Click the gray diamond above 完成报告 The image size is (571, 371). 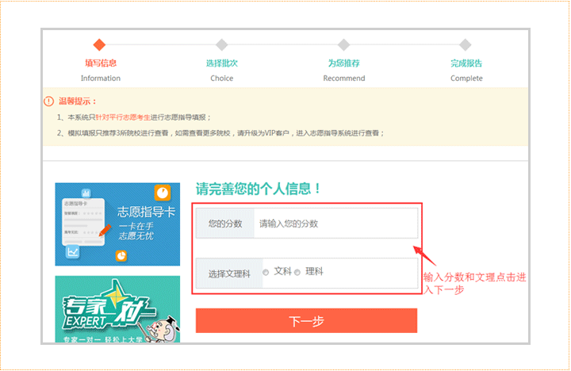click(x=465, y=44)
